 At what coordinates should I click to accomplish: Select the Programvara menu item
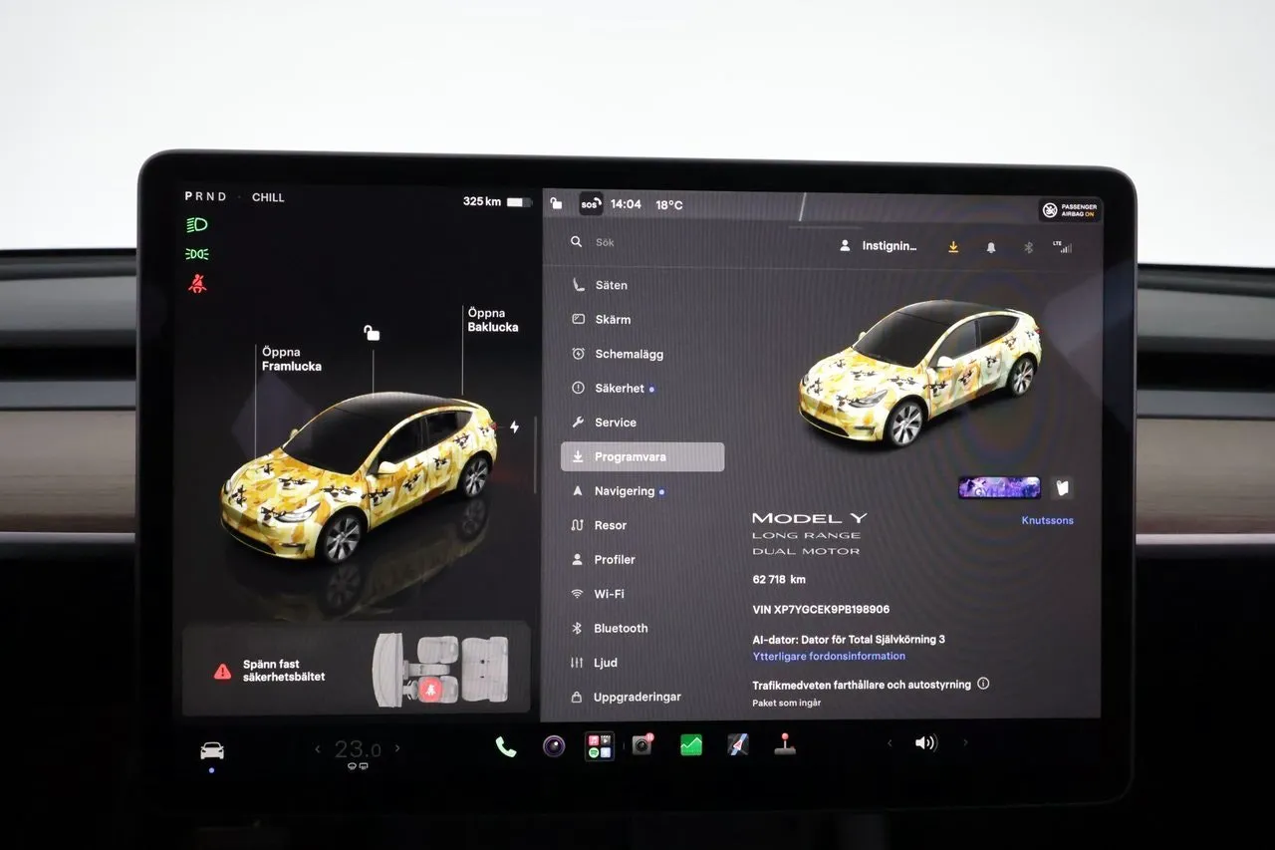pos(642,456)
